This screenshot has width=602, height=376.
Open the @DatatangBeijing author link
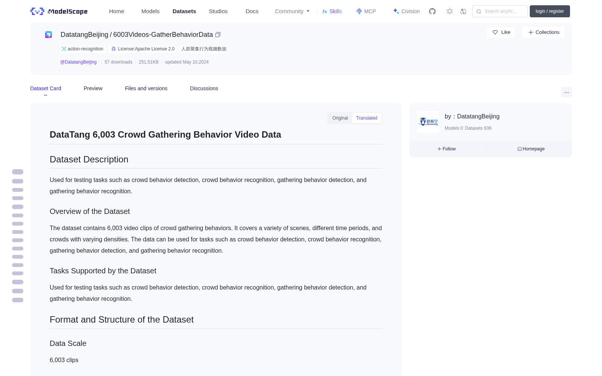pyautogui.click(x=78, y=62)
